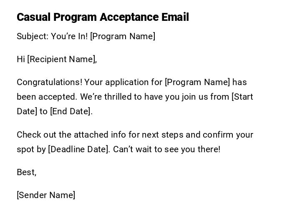Click the [Sender Name] placeholder
Viewport: 292px width, 221px height.
pos(46,195)
